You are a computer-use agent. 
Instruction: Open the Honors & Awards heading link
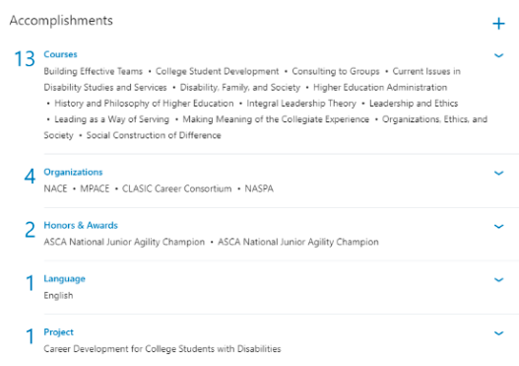(x=81, y=226)
